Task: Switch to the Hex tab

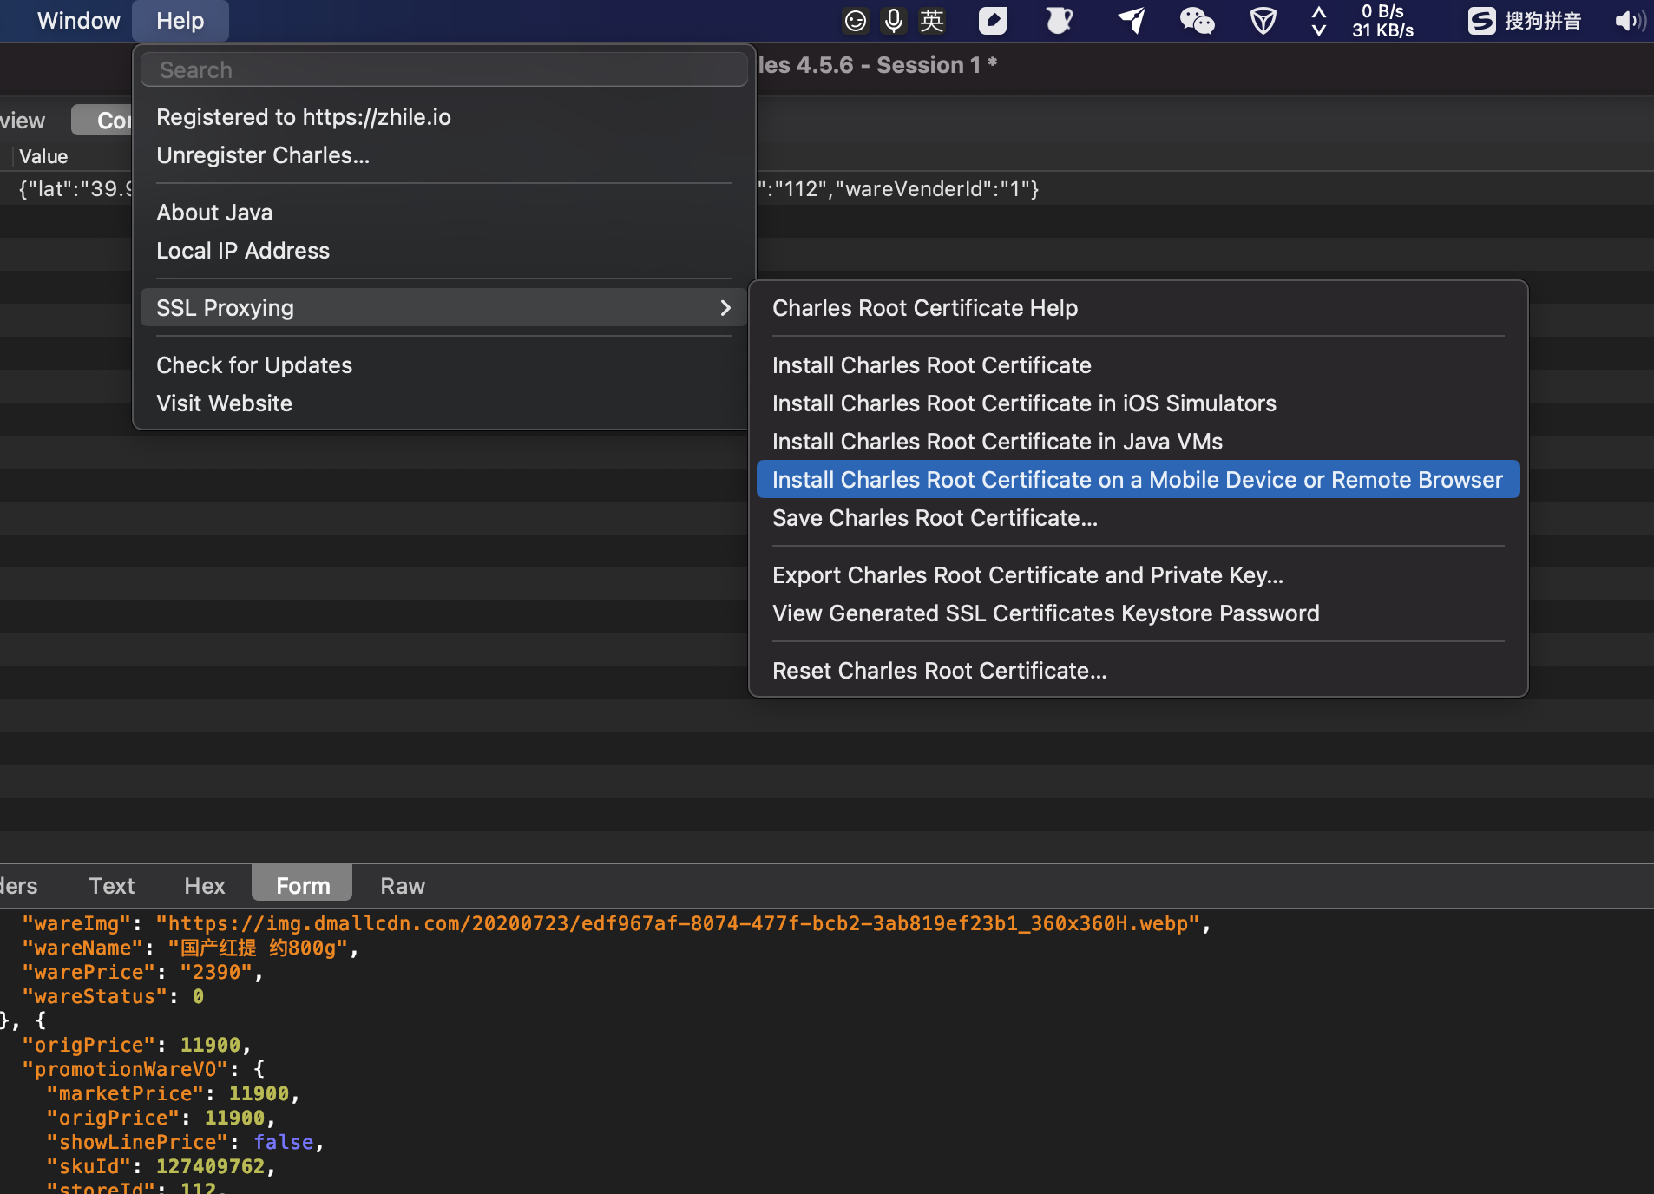Action: click(204, 886)
